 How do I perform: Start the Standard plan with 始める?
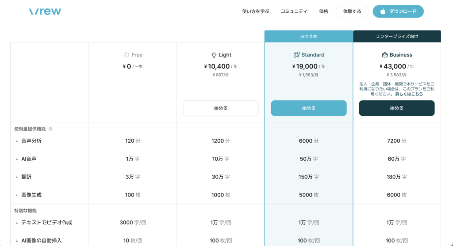[x=309, y=108]
